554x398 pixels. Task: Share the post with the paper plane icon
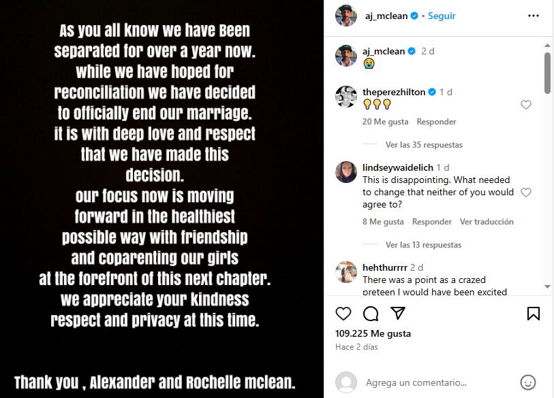[x=397, y=313]
